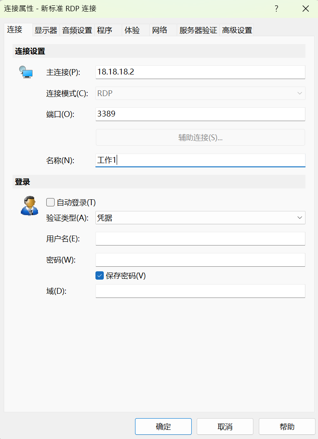Click the 验证类型(A): label
Screen dimensions: 318x439
(x=67, y=218)
